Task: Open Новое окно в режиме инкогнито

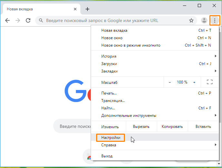Action: 155,45
